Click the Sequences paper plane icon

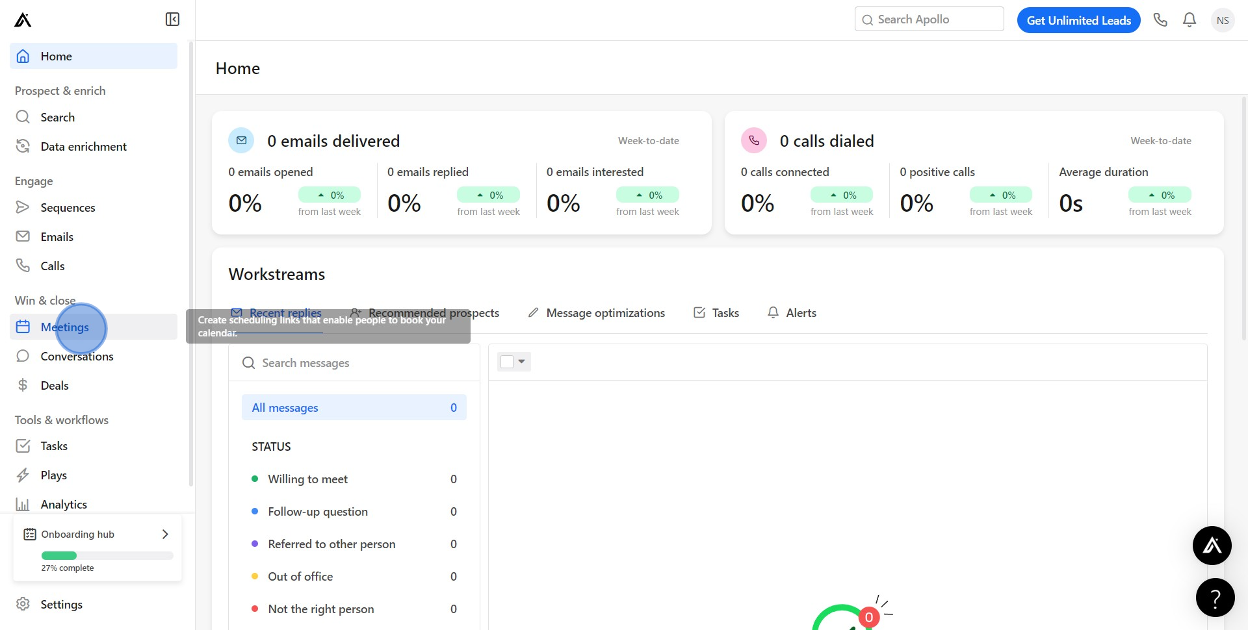[23, 207]
